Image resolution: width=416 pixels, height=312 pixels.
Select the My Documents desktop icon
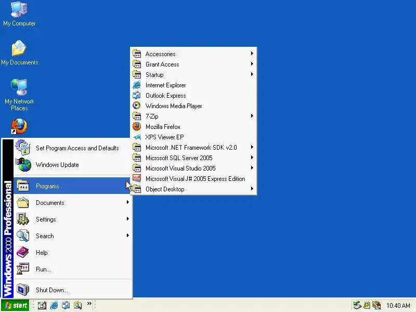19,53
